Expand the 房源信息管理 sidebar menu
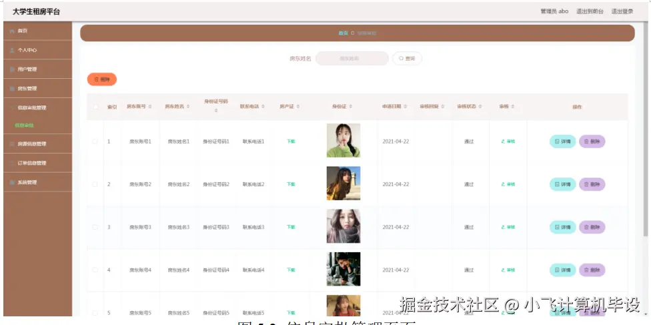This screenshot has height=325, width=651. pos(38,143)
